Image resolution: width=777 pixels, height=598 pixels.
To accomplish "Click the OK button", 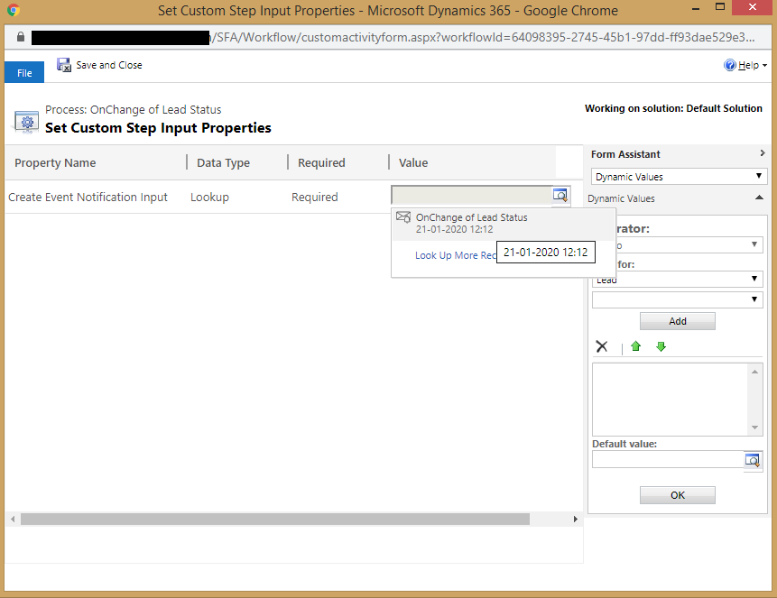I will pyautogui.click(x=678, y=495).
